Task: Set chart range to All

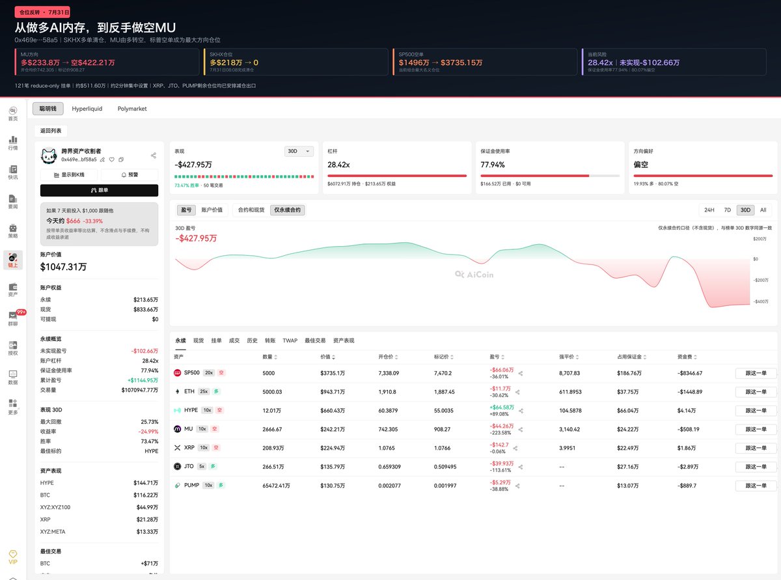Action: (x=763, y=210)
